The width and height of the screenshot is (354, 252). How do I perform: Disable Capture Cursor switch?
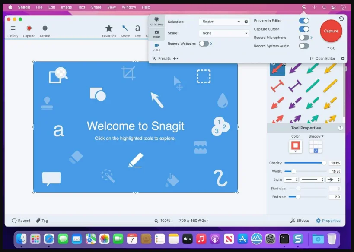[304, 29]
